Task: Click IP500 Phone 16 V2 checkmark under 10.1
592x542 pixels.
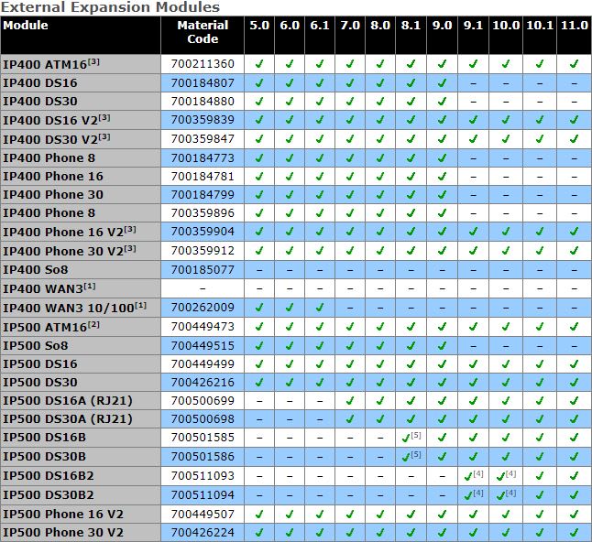Action: click(540, 514)
